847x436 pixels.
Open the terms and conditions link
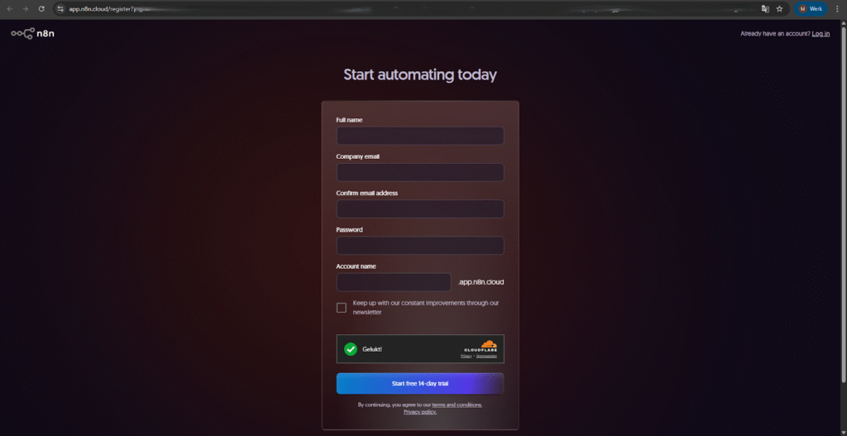(x=457, y=405)
